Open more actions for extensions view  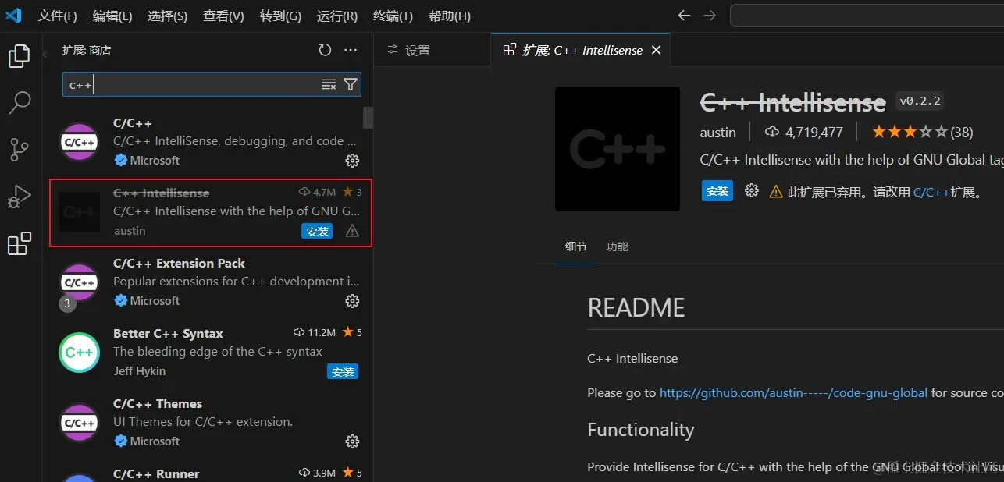coord(351,50)
